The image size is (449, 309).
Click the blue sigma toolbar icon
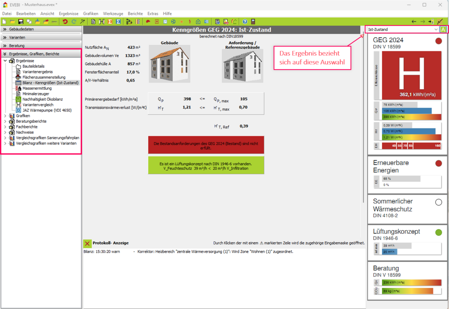tap(118, 22)
